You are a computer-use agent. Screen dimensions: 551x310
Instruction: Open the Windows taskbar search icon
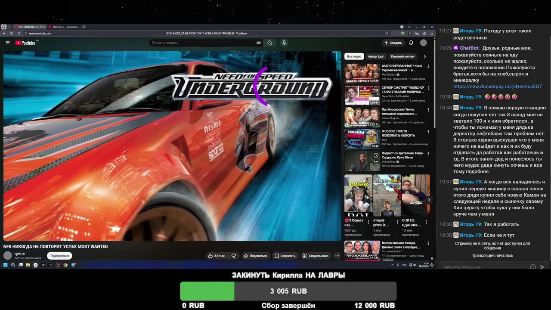point(13,265)
